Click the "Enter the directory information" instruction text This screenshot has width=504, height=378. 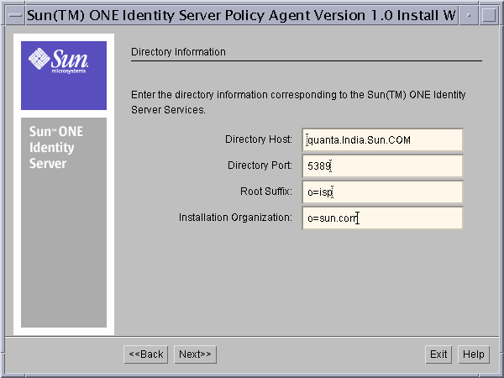(x=298, y=102)
